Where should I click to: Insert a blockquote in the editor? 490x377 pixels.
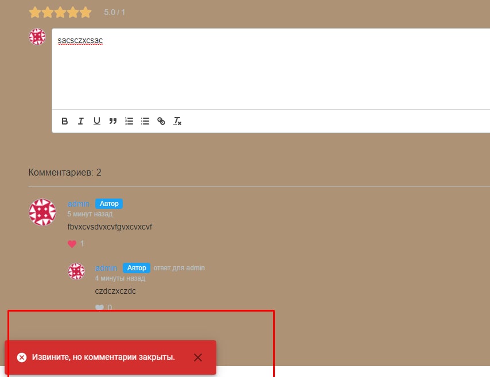click(x=113, y=121)
